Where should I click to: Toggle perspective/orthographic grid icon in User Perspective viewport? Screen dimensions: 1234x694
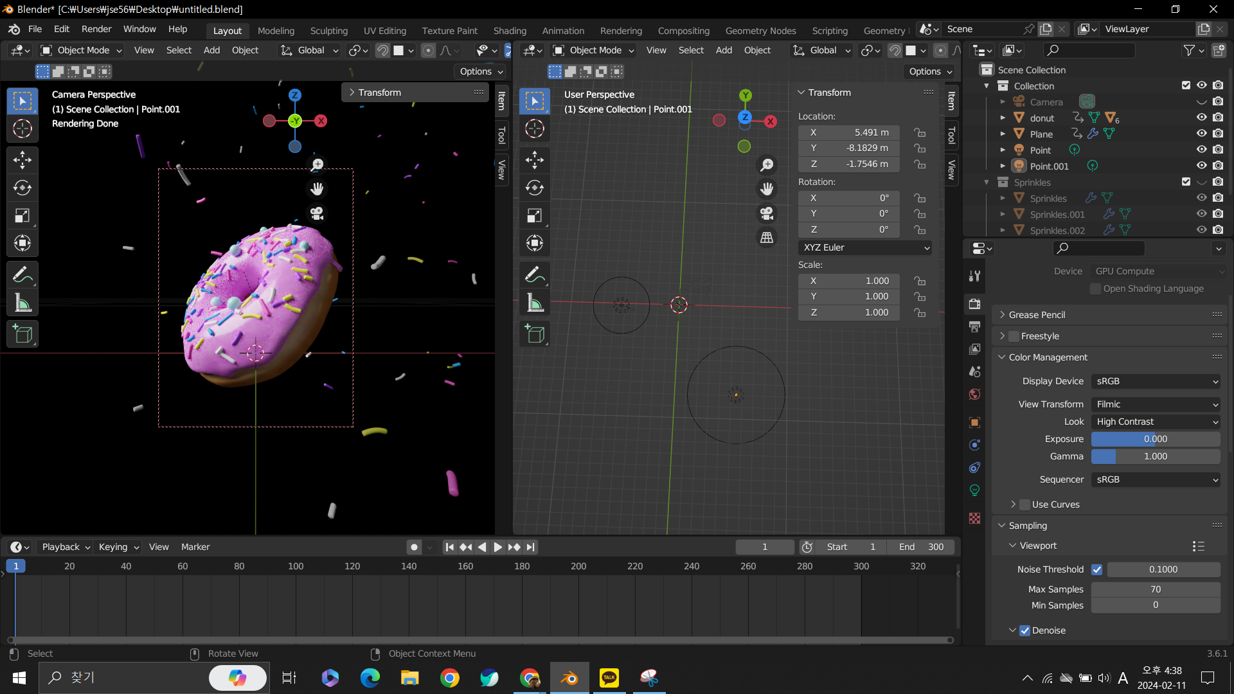[767, 238]
